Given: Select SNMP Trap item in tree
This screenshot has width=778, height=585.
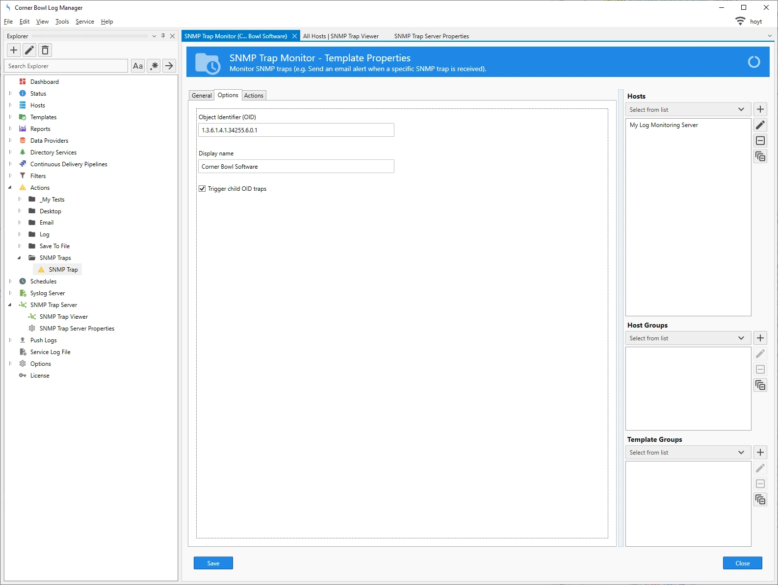Looking at the screenshot, I should (x=58, y=269).
